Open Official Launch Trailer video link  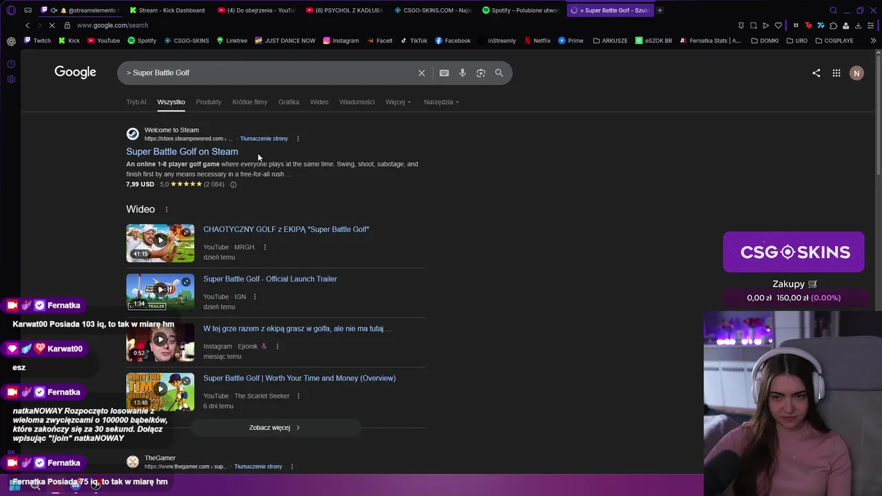270,279
